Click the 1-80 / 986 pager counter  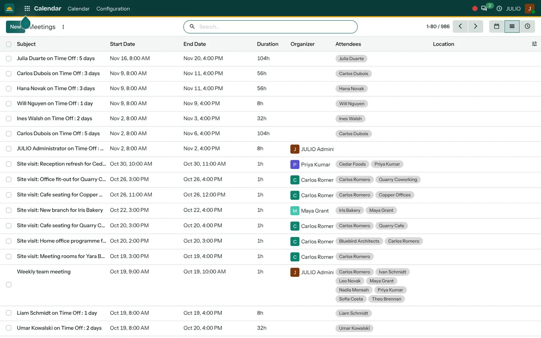tap(438, 27)
